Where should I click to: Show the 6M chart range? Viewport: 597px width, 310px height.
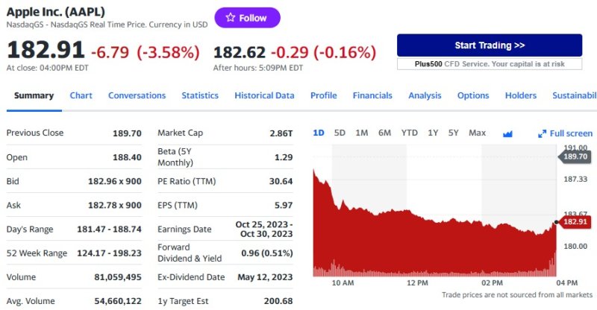(x=384, y=133)
